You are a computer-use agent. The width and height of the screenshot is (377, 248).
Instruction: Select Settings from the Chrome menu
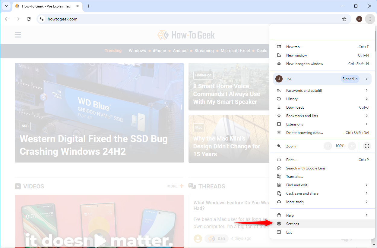pyautogui.click(x=293, y=224)
